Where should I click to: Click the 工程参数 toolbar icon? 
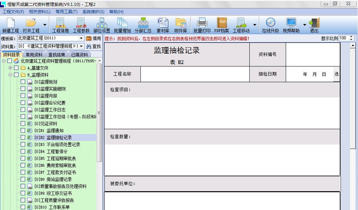click(80, 25)
